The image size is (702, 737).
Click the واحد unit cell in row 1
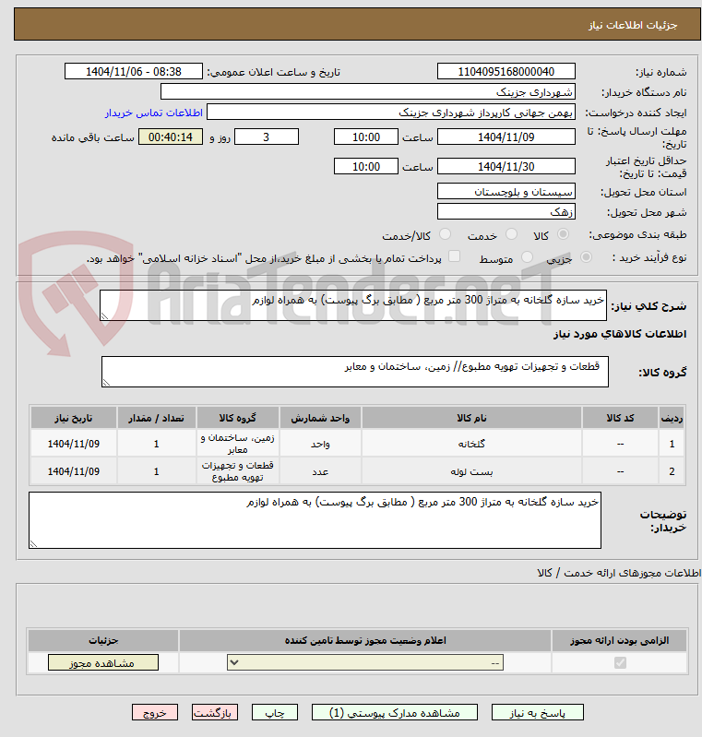pyautogui.click(x=320, y=444)
